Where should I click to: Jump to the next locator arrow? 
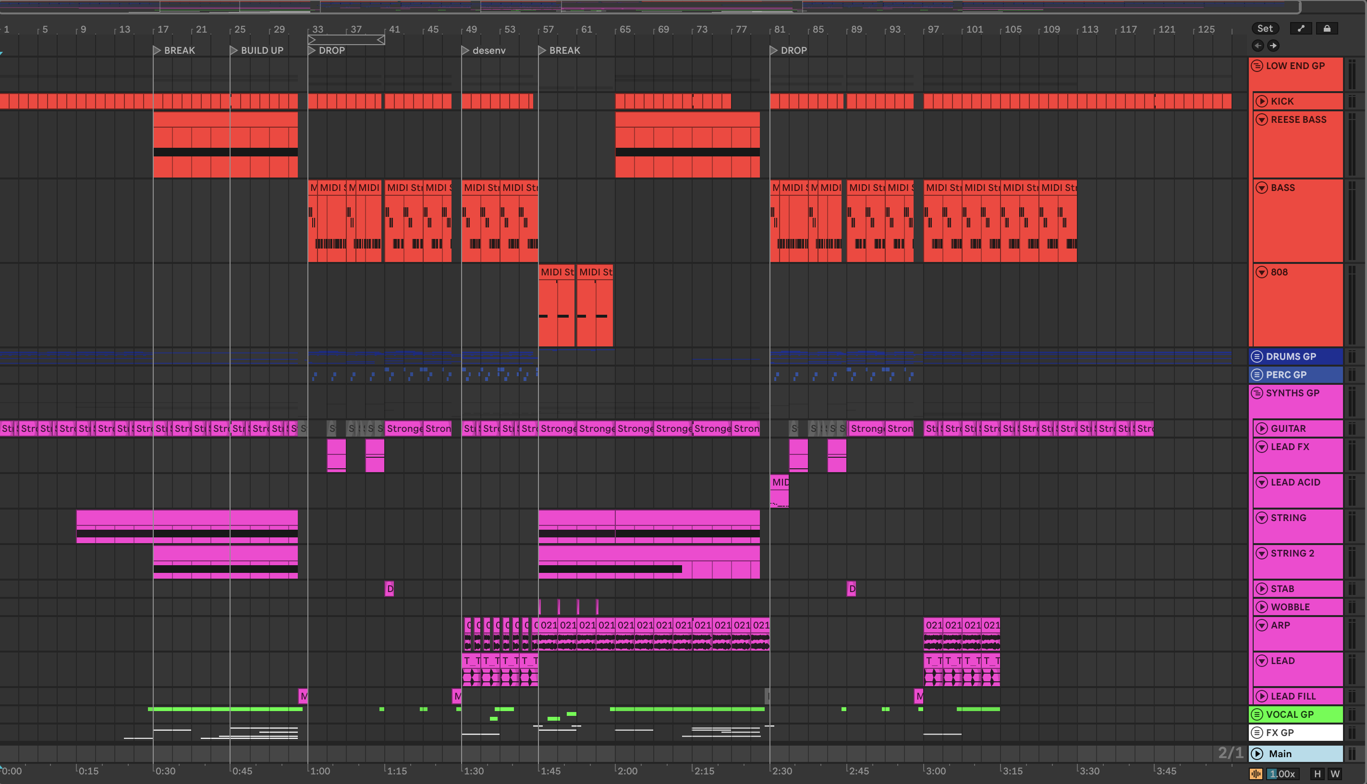(1273, 46)
